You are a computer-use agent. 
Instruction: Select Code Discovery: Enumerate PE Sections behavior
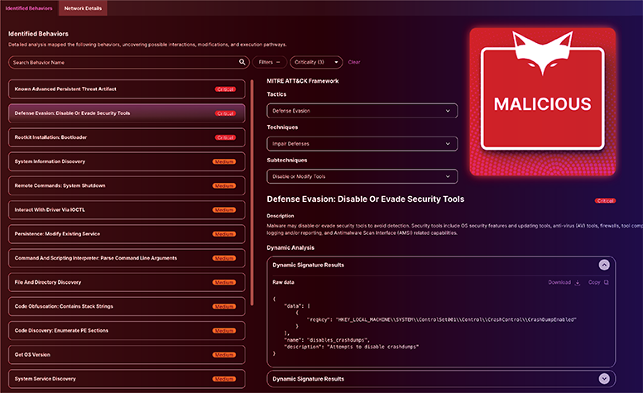(x=127, y=331)
